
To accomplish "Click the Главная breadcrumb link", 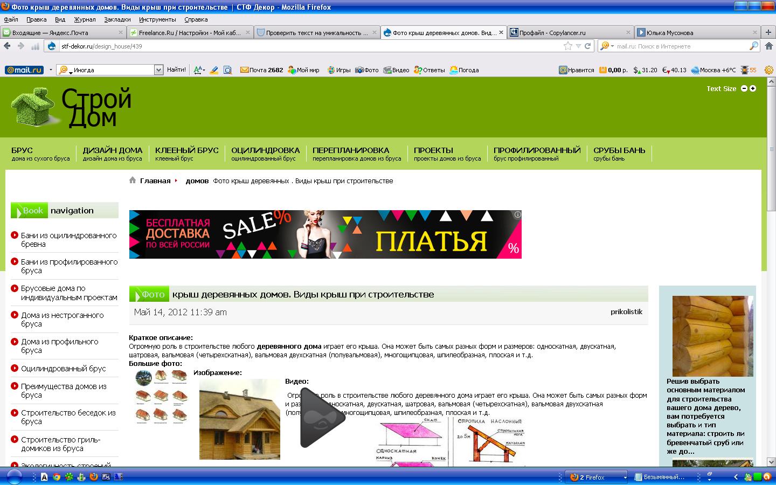I will [155, 181].
